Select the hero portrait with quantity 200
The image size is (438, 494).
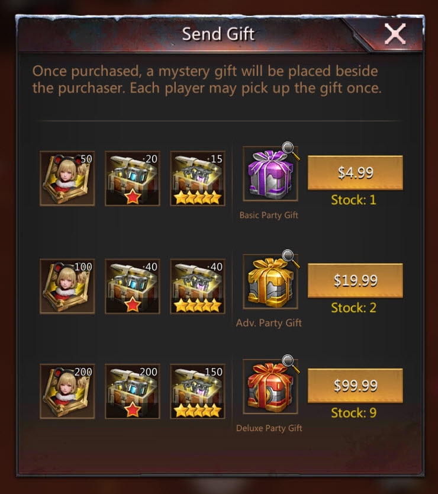(x=67, y=392)
